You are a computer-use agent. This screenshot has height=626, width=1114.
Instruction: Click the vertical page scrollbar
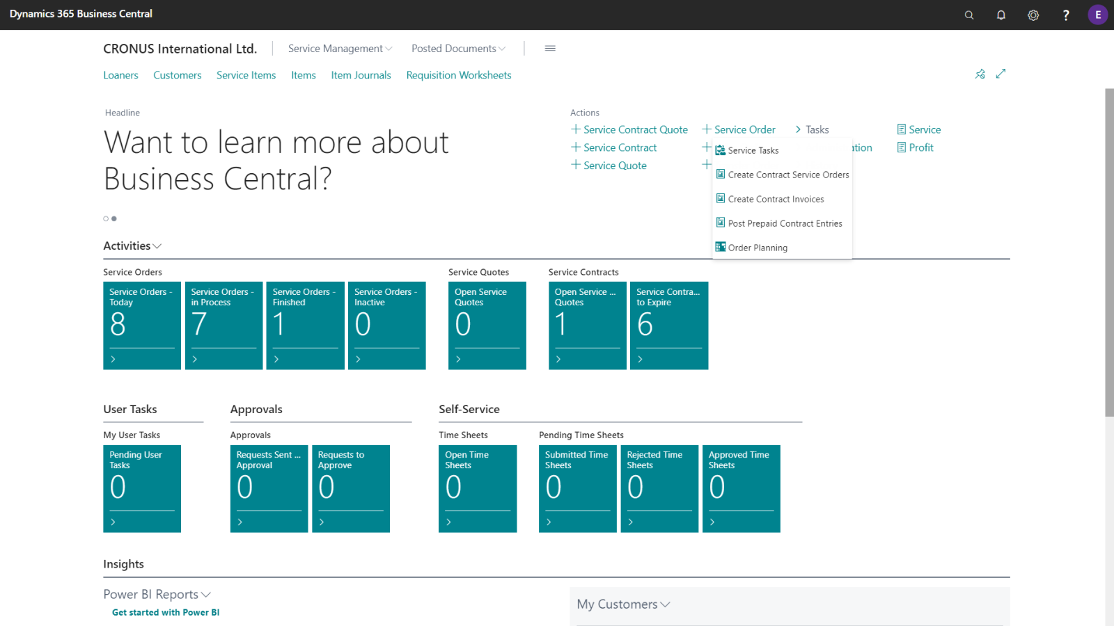tap(1109, 250)
